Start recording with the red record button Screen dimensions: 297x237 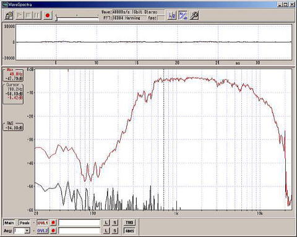coord(48,15)
